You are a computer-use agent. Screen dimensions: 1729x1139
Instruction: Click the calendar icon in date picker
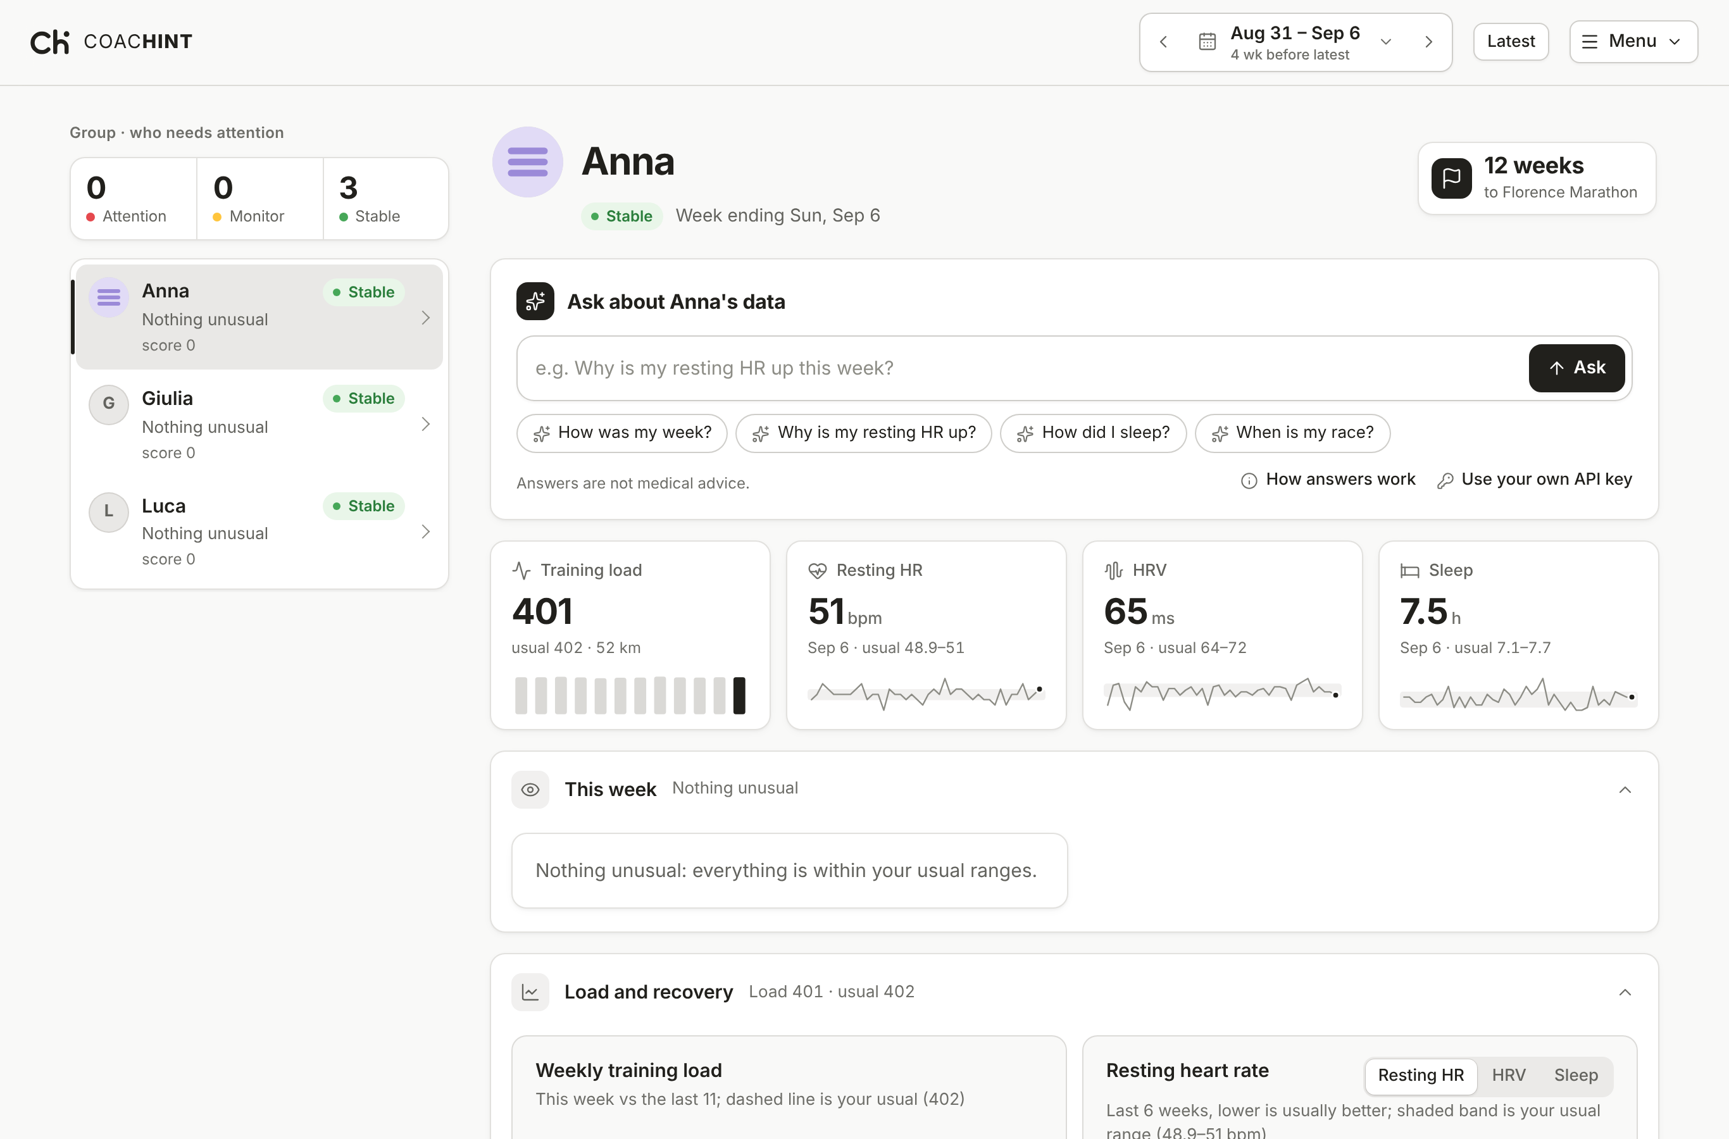[1207, 42]
